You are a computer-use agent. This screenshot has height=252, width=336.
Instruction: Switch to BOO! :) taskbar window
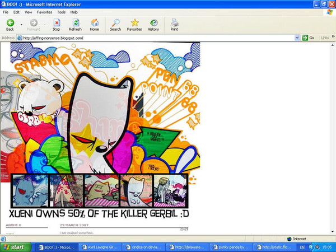click(57, 247)
